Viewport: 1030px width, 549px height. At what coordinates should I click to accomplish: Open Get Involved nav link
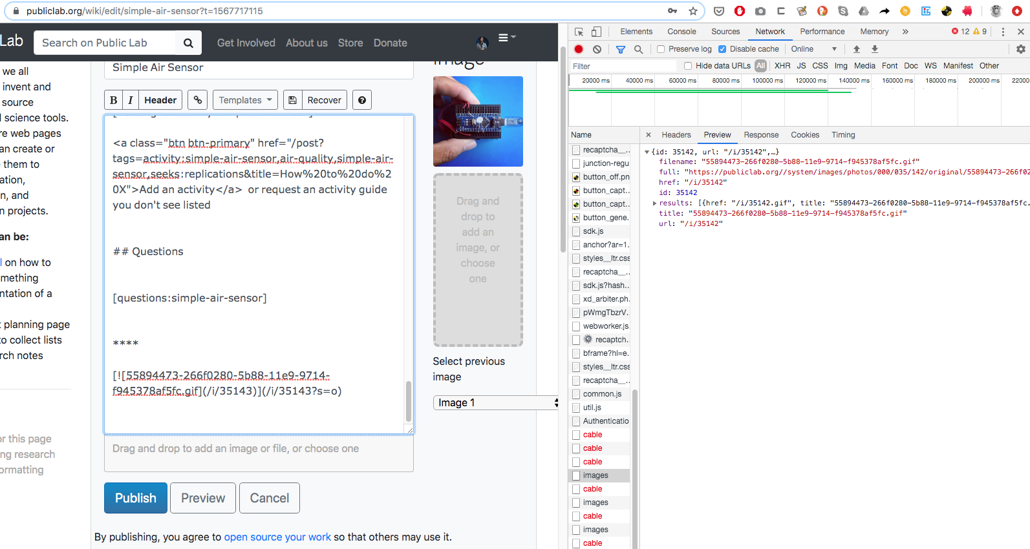coord(246,43)
